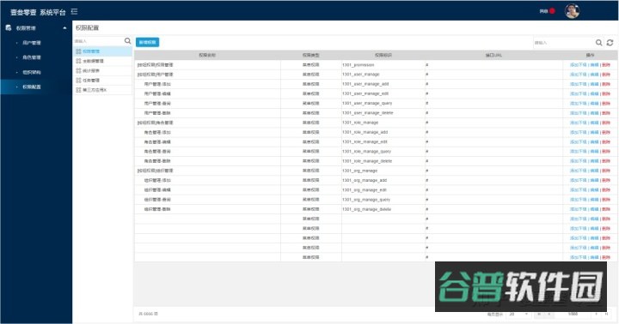Select 按钮权限|角色管理 group row name
Image resolution: width=619 pixels, height=324 pixels.
(155, 123)
